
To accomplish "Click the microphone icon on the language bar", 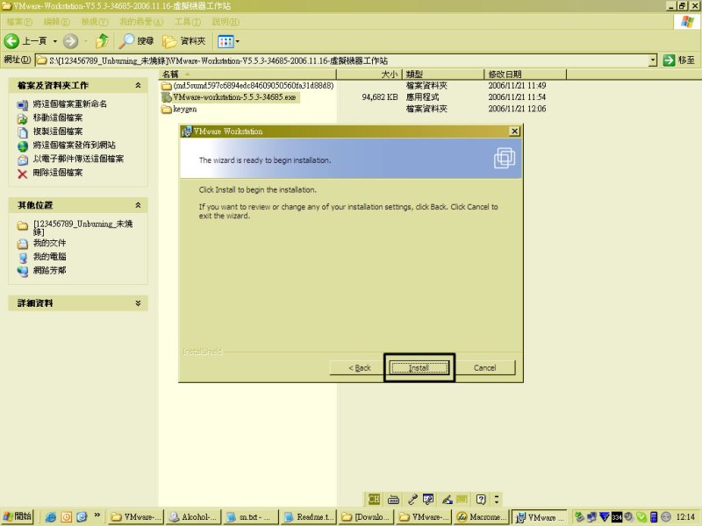I will (x=412, y=499).
